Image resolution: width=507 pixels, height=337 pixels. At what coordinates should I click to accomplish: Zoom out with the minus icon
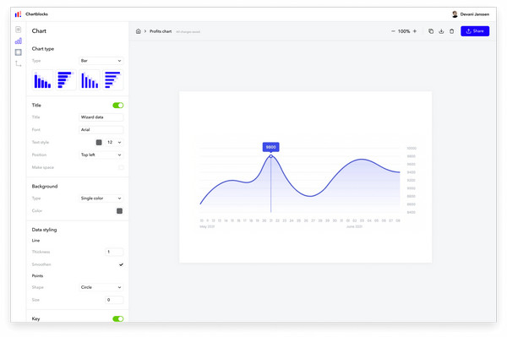click(393, 31)
